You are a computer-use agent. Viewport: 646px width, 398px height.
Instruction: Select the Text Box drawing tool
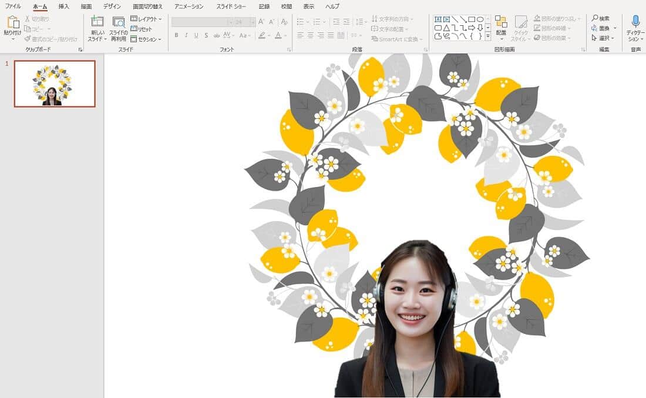438,19
